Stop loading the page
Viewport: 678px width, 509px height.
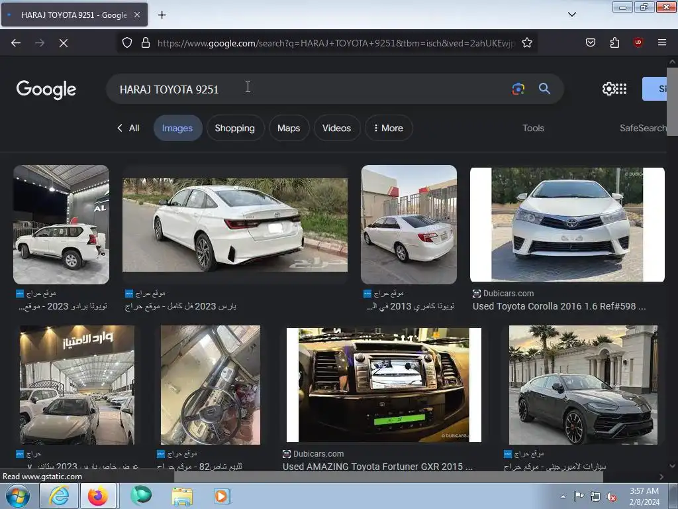tap(64, 43)
